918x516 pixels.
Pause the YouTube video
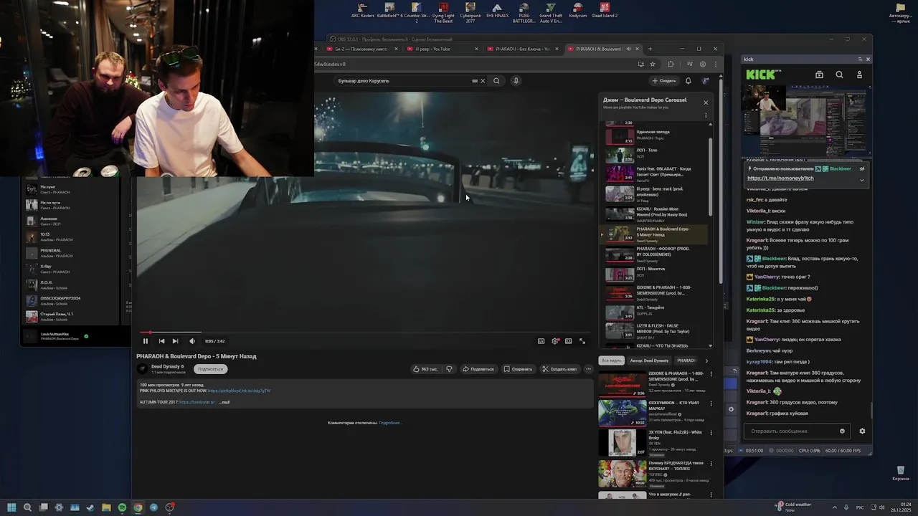pyautogui.click(x=146, y=341)
